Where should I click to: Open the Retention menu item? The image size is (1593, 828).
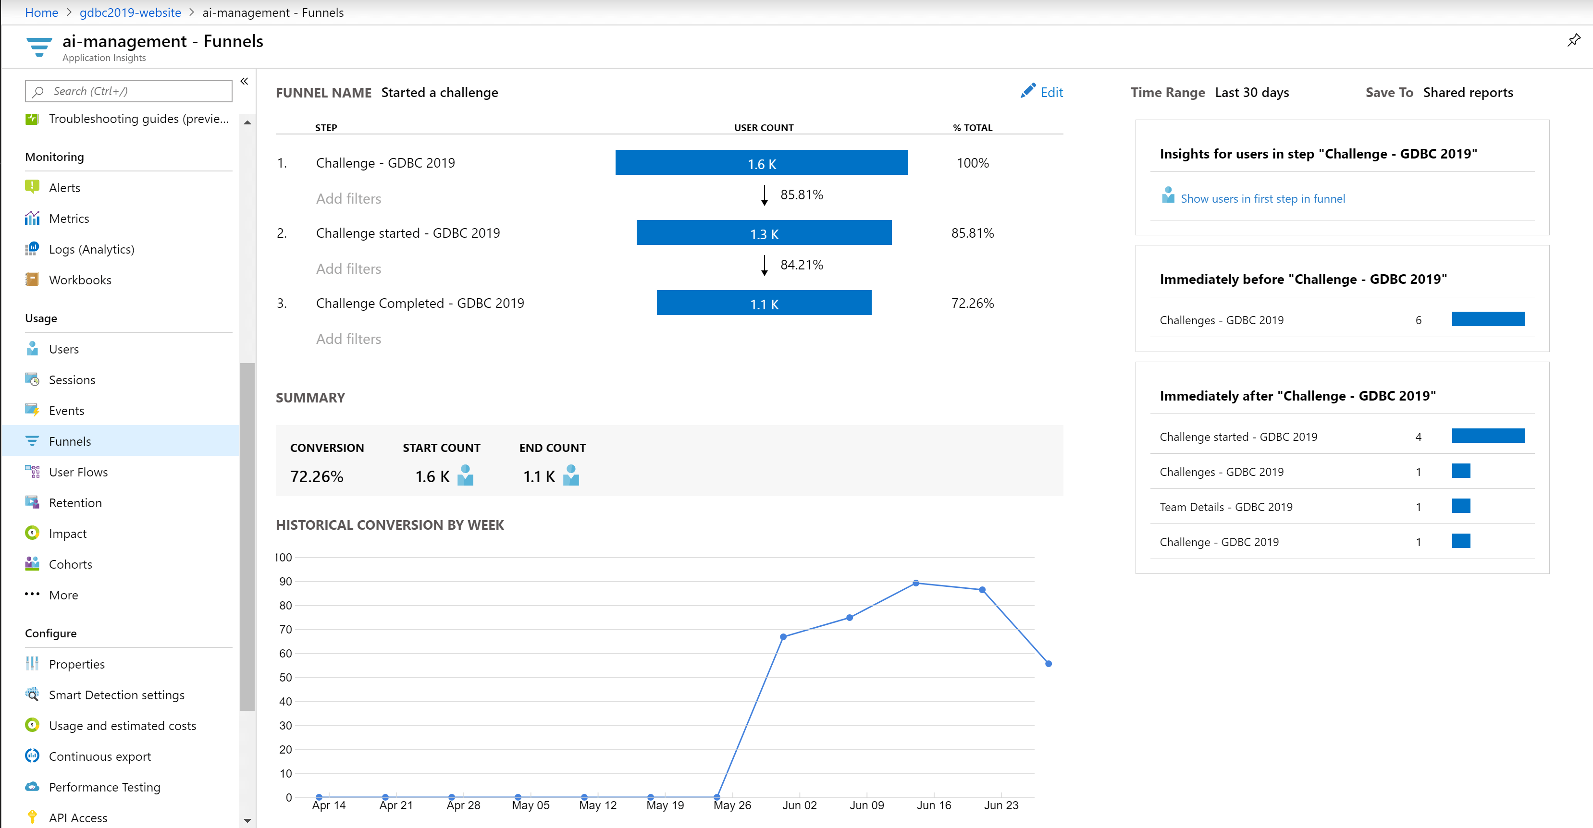tap(75, 503)
